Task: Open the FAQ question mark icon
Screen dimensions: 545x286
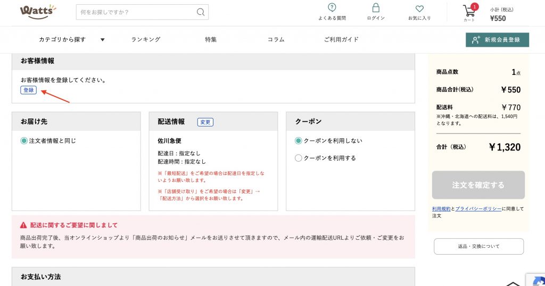Action: click(332, 8)
